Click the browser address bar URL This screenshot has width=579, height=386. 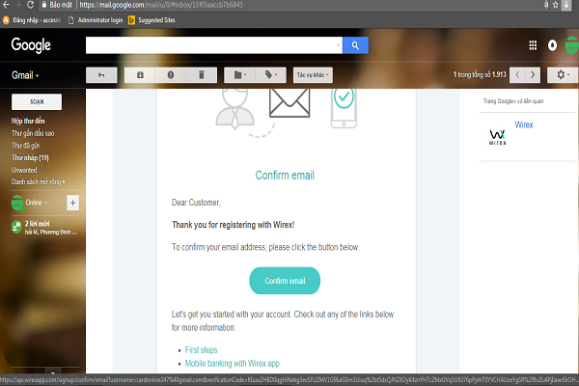pos(161,5)
